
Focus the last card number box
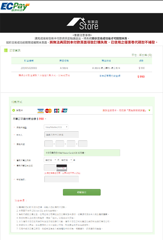coord(83,144)
